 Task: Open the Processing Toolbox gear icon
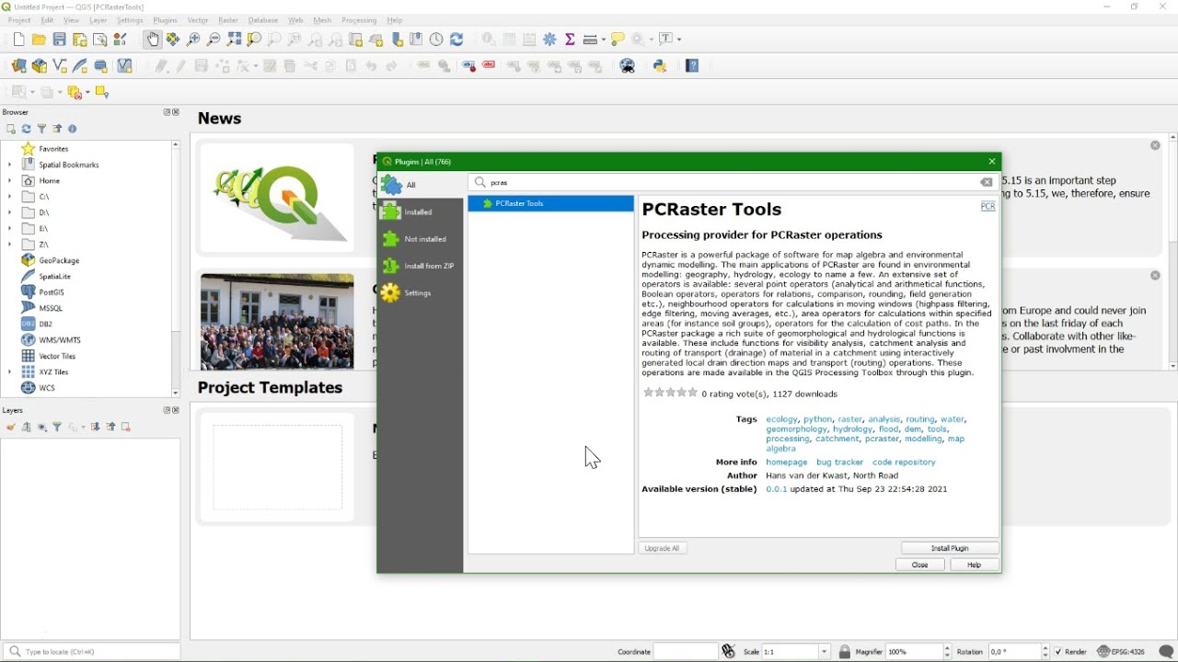tap(550, 40)
